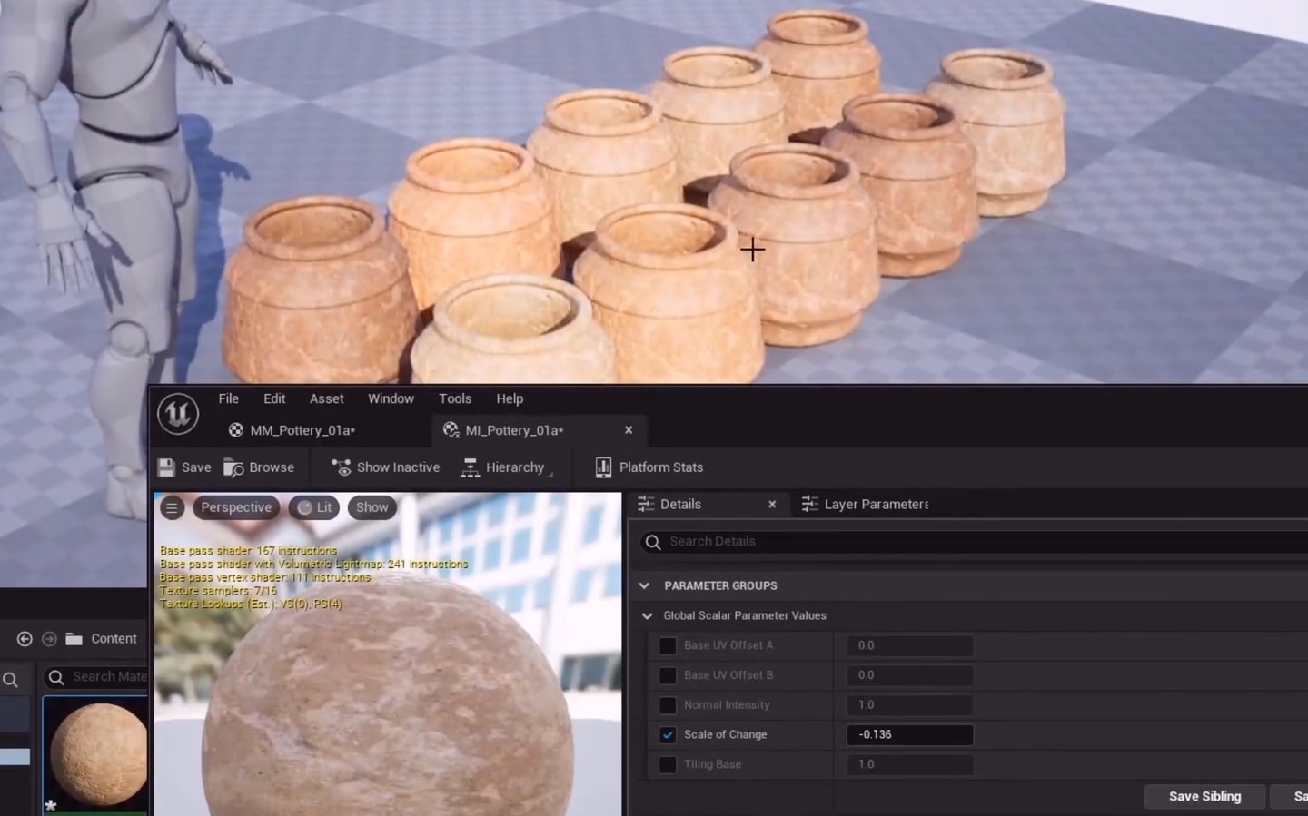1308x816 pixels.
Task: Open the Show viewport menu
Action: pos(372,507)
